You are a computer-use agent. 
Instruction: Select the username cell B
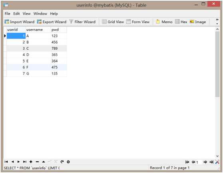[38, 42]
